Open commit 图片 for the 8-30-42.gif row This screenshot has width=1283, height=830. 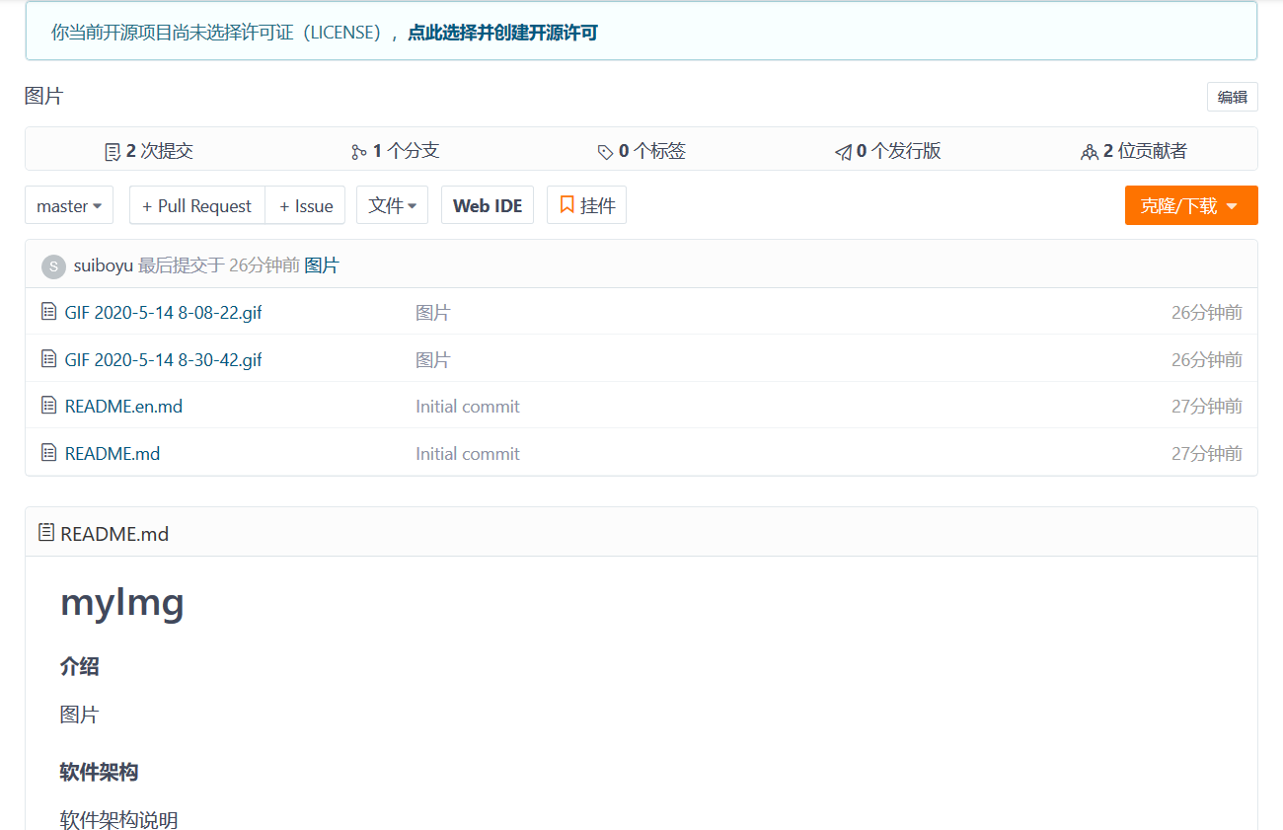(x=432, y=360)
